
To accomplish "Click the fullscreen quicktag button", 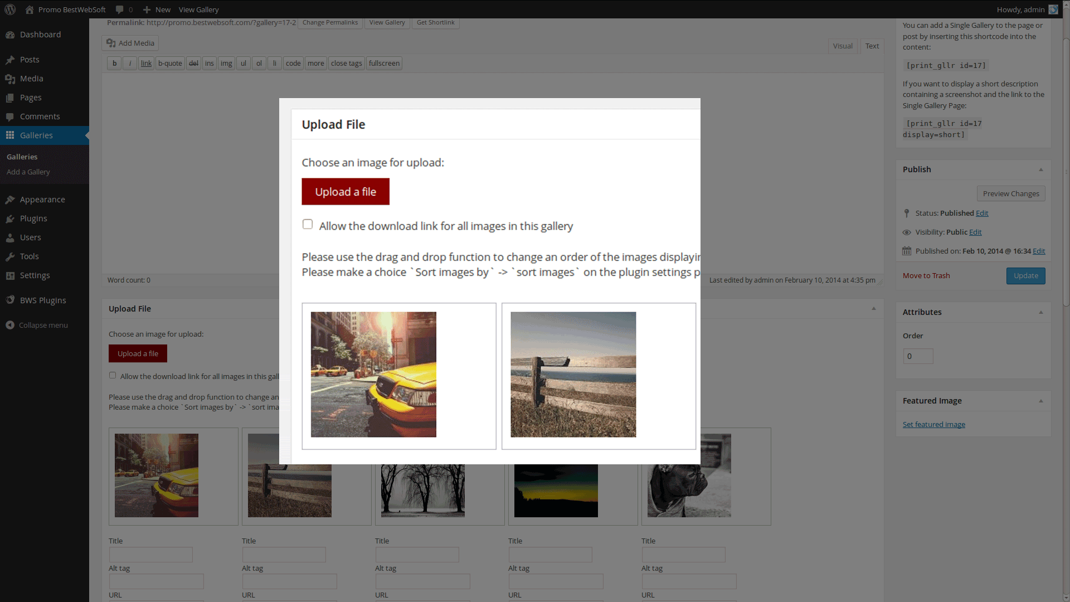I will [x=384, y=63].
